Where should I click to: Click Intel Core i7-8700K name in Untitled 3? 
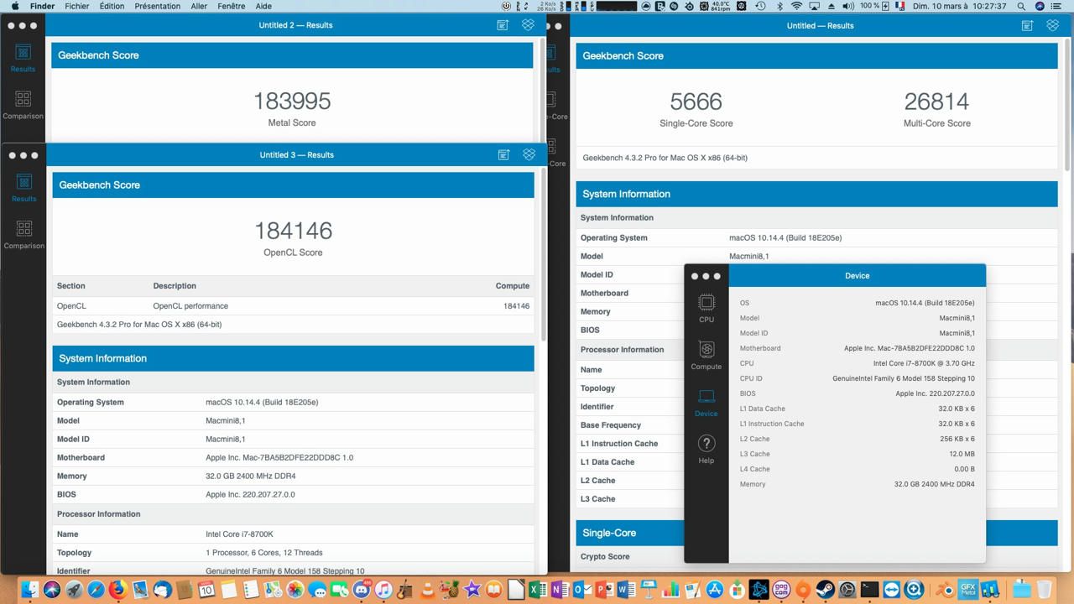coord(239,534)
